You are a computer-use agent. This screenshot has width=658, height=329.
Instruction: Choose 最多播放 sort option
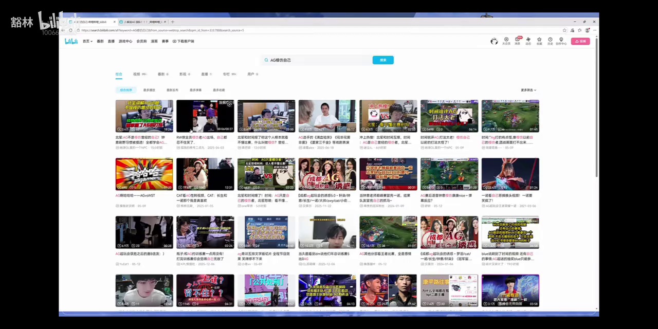(149, 90)
